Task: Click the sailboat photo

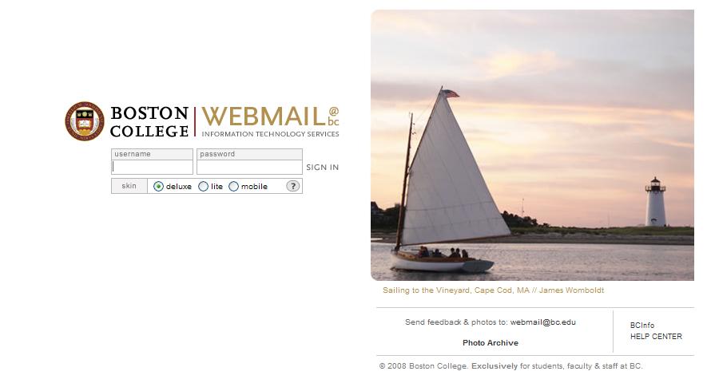Action: coord(532,144)
